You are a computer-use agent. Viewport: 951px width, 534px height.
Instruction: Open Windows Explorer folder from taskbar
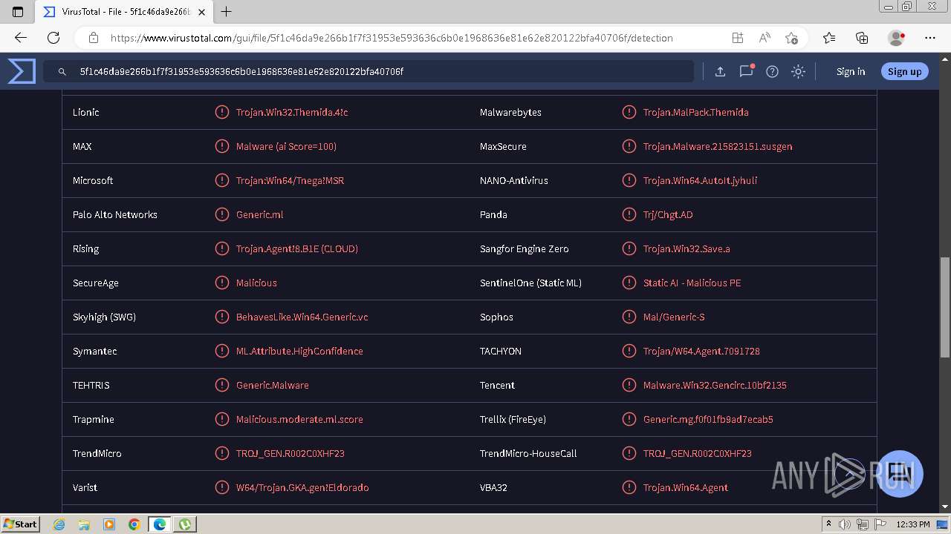click(84, 524)
